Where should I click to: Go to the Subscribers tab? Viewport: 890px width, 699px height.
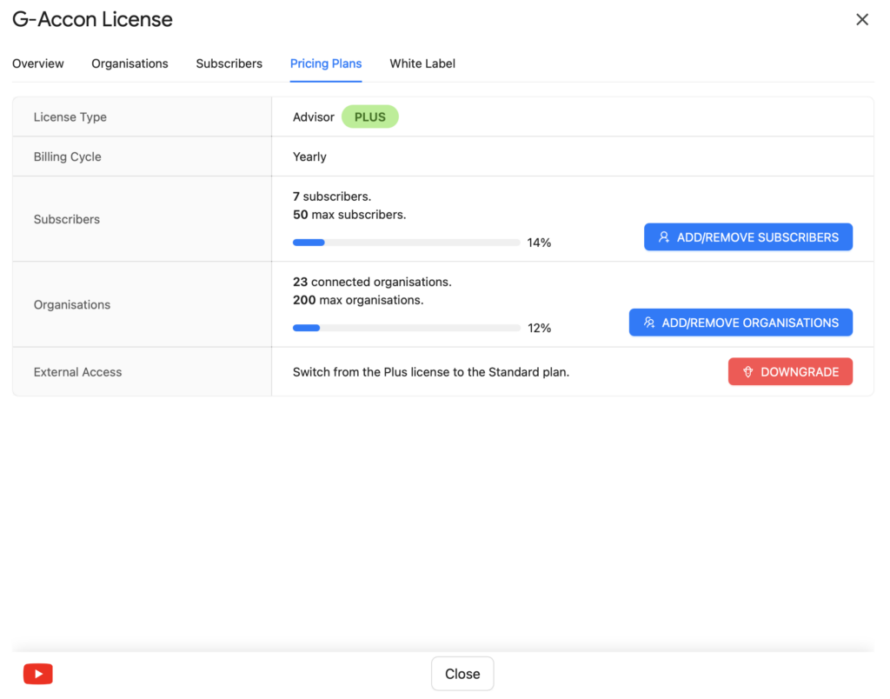click(x=229, y=63)
